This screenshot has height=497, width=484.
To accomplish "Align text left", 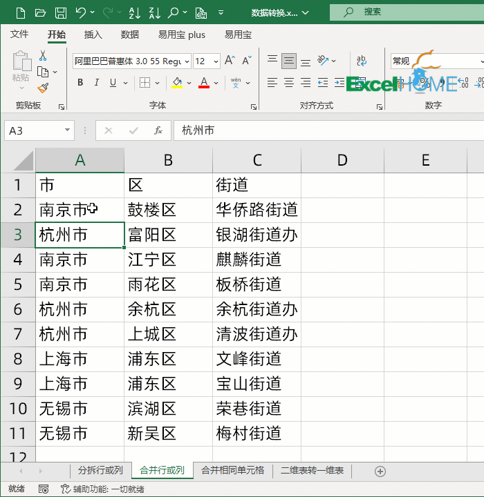I will pyautogui.click(x=272, y=83).
